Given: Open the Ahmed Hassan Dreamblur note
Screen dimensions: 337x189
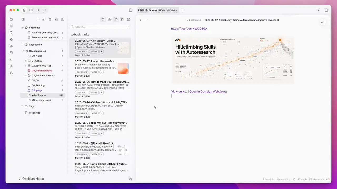Looking at the screenshot, I should (x=100, y=69).
